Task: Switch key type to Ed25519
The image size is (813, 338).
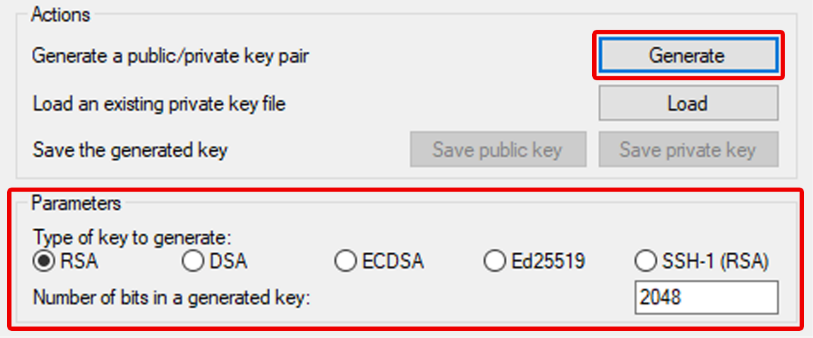Action: 495,262
